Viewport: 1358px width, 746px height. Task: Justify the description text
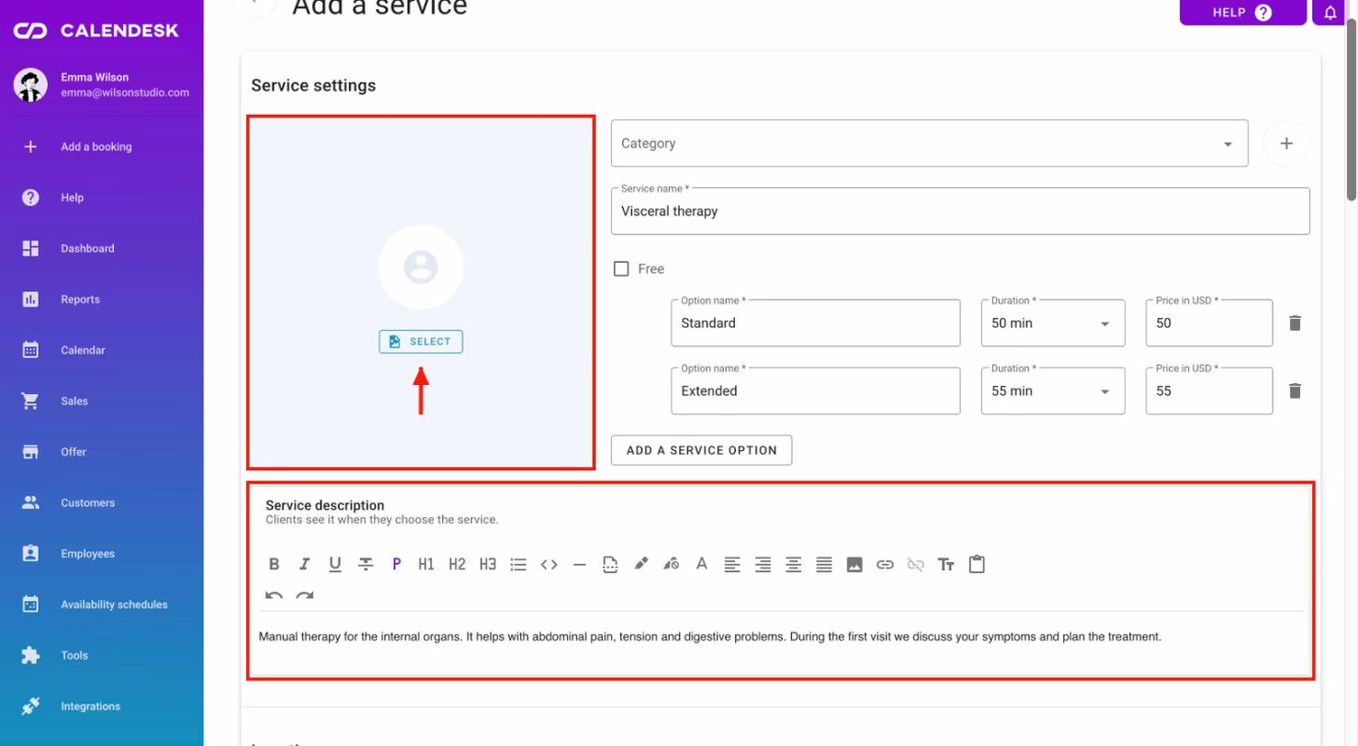(x=824, y=565)
